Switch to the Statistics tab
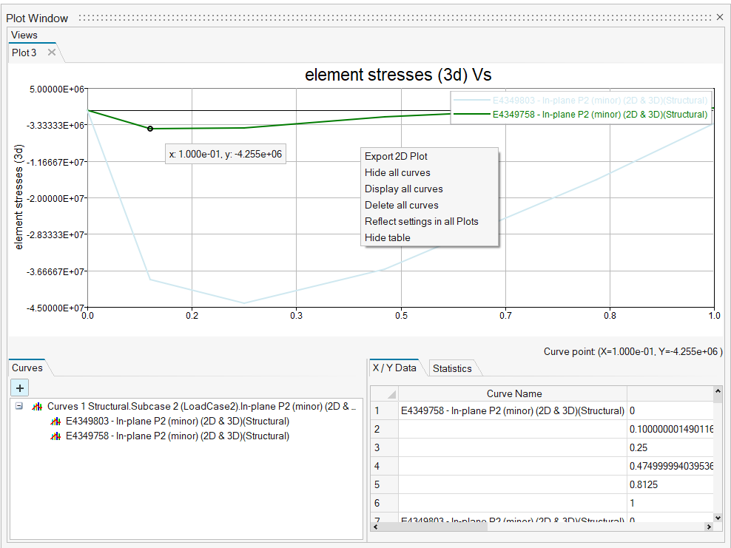731x548 pixels. point(451,368)
